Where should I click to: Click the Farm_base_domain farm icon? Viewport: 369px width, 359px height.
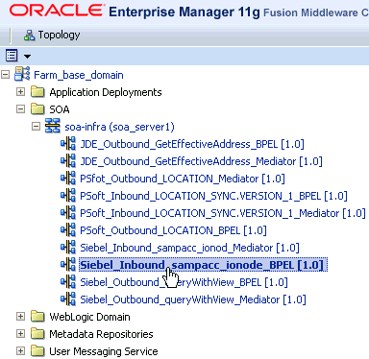point(22,74)
